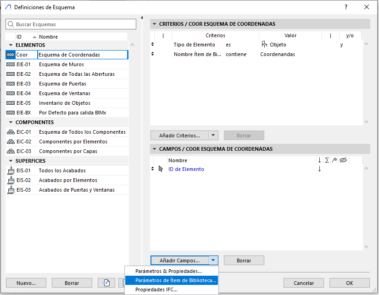Click the object icon next to Objeto value
Viewport: 379px width, 295px height.
(264, 45)
